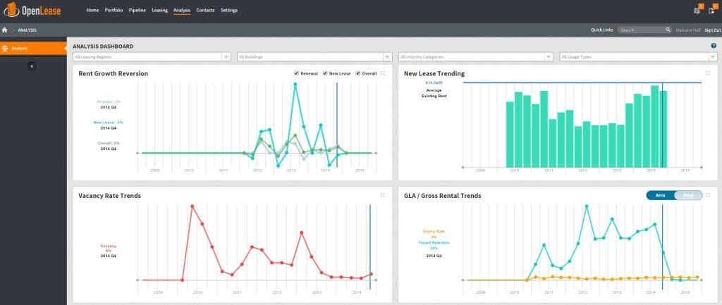Viewport: 722px width, 305px height.
Task: Open the All Buildings dropdown
Action: pos(314,57)
